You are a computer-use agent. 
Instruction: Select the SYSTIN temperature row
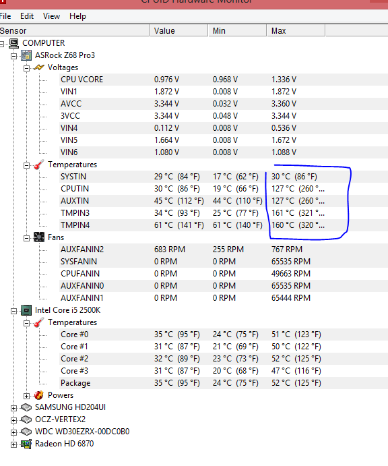[x=224, y=177]
